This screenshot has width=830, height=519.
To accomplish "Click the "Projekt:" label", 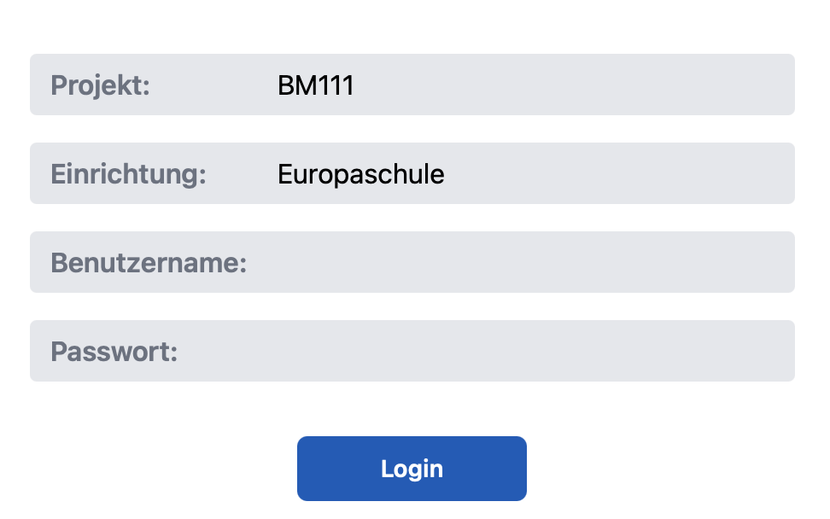I will 100,85.
